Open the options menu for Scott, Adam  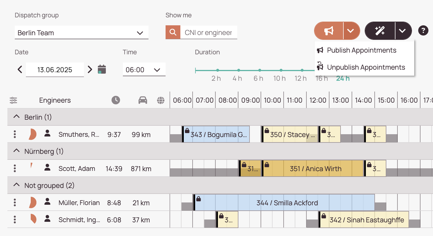[x=15, y=168]
